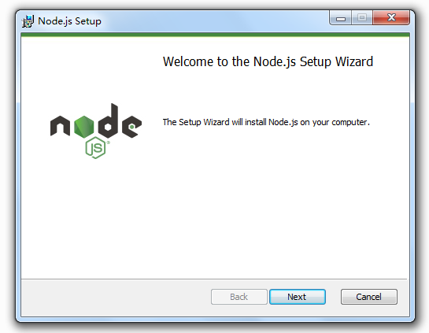The height and width of the screenshot is (333, 429).
Task: Click the Welcome to the Node.js Setup Wizard heading
Action: click(268, 61)
